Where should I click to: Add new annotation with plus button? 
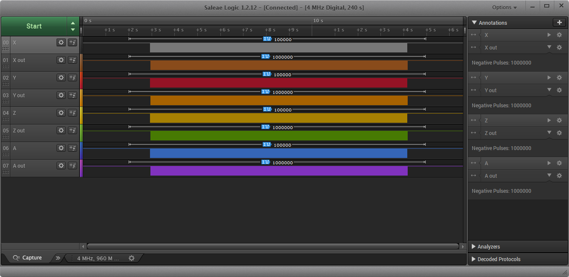click(x=559, y=23)
